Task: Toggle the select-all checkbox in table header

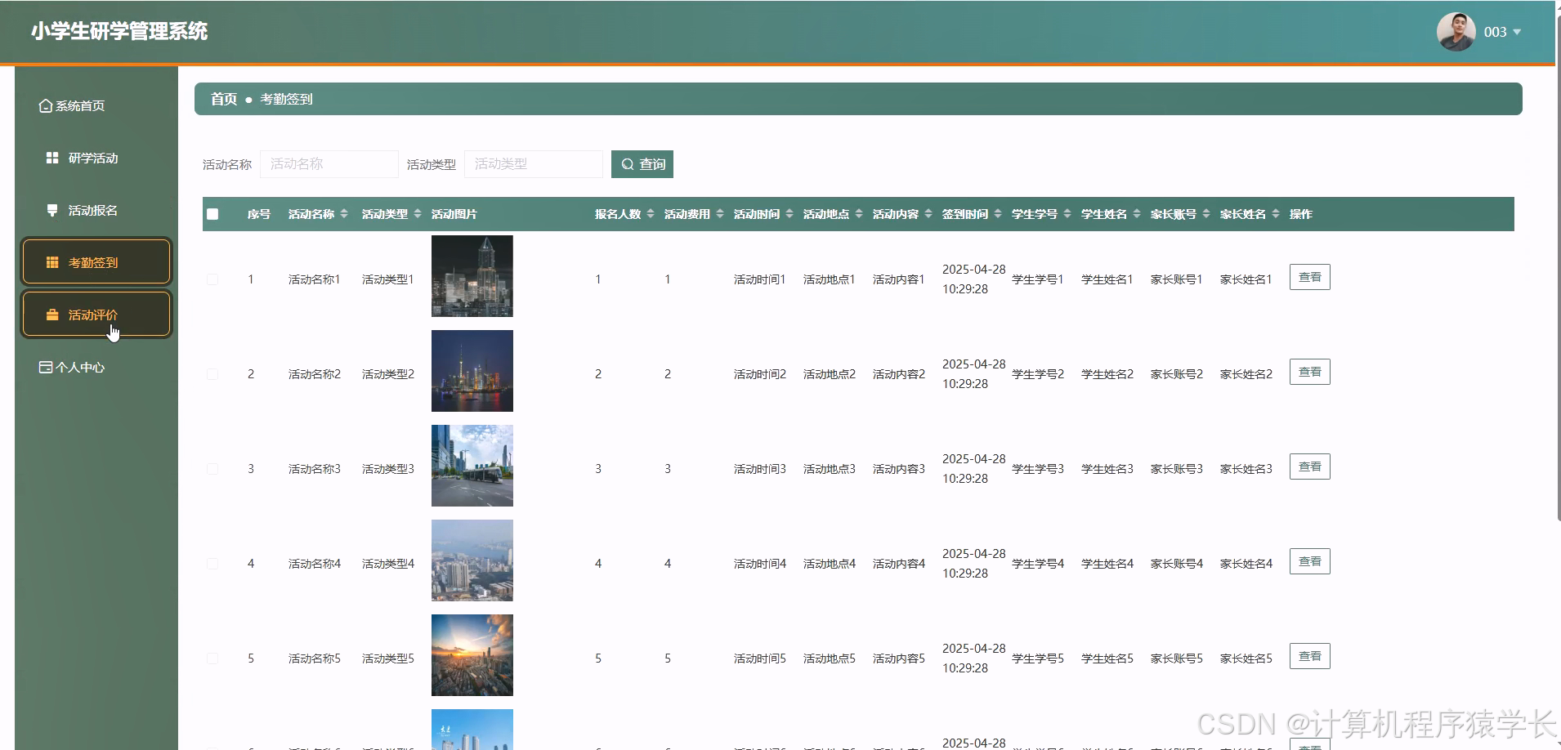Action: (212, 214)
